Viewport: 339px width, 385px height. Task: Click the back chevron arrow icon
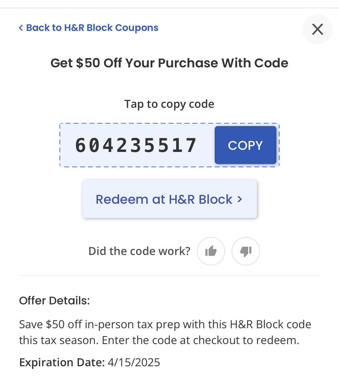click(21, 28)
